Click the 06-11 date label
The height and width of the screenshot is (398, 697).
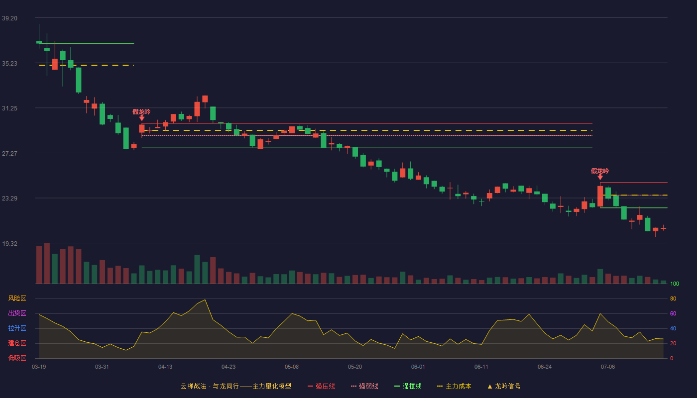[x=481, y=367]
